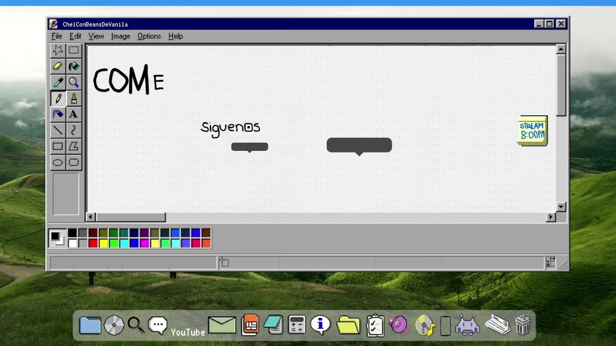Click the resize grip in status bar corner
The image size is (616, 346).
563,264
